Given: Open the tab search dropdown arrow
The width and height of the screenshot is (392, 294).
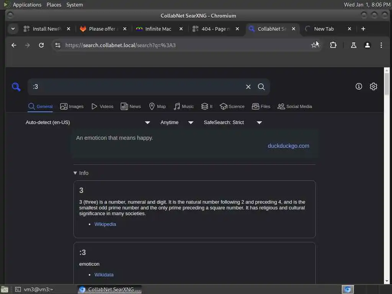Looking at the screenshot, I should tap(13, 29).
